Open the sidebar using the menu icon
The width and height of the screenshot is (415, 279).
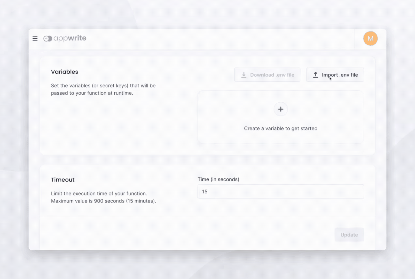(35, 38)
